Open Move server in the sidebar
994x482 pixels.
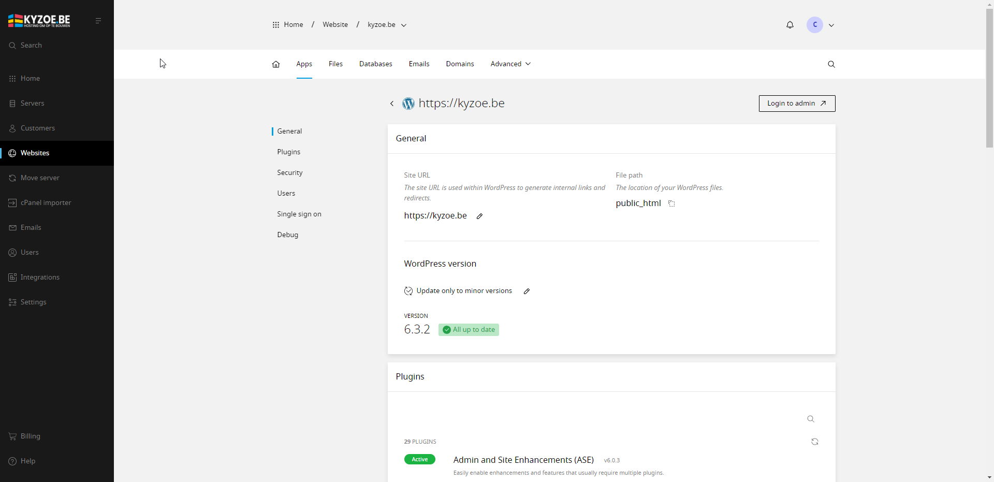coord(57,178)
